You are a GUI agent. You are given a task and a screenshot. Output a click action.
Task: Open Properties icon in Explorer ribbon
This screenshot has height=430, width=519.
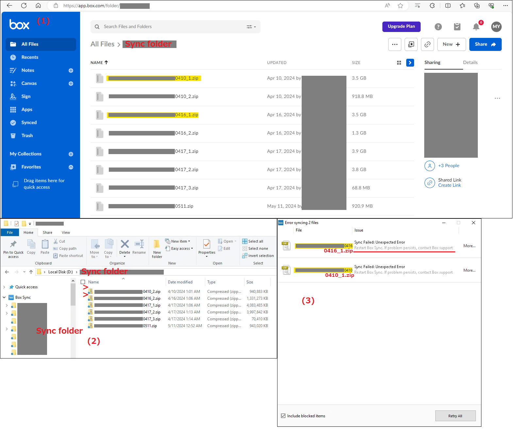(207, 247)
